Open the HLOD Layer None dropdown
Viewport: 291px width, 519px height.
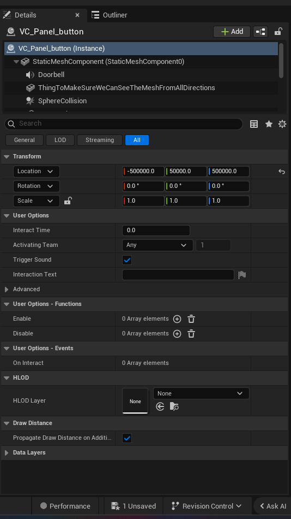click(x=201, y=393)
